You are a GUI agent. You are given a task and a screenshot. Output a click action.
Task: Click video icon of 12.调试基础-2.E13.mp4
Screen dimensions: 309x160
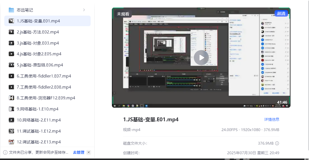[x=11, y=142]
